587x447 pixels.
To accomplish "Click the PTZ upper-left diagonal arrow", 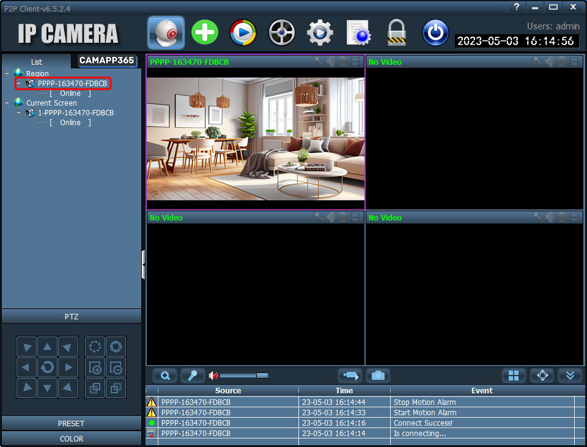I will point(26,347).
